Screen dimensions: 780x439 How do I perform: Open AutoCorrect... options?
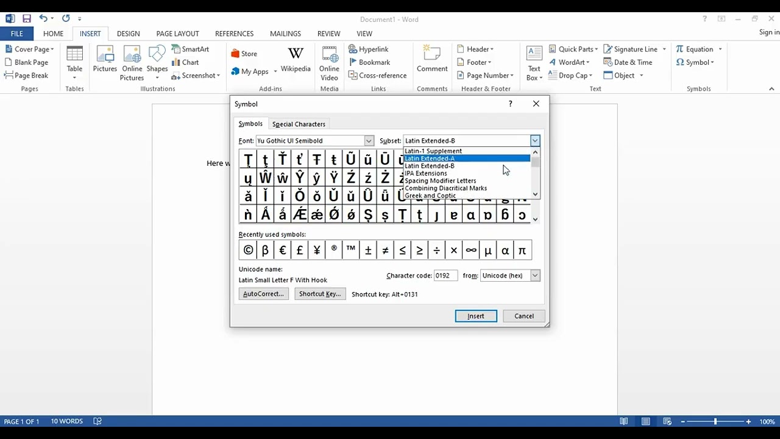[263, 294]
